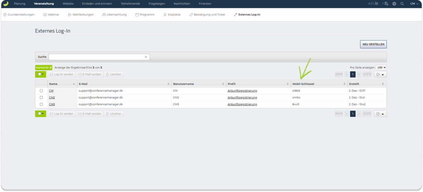Sort table by Mobil-Schlüssel column arrows
The image size is (423, 192).
(344, 84)
